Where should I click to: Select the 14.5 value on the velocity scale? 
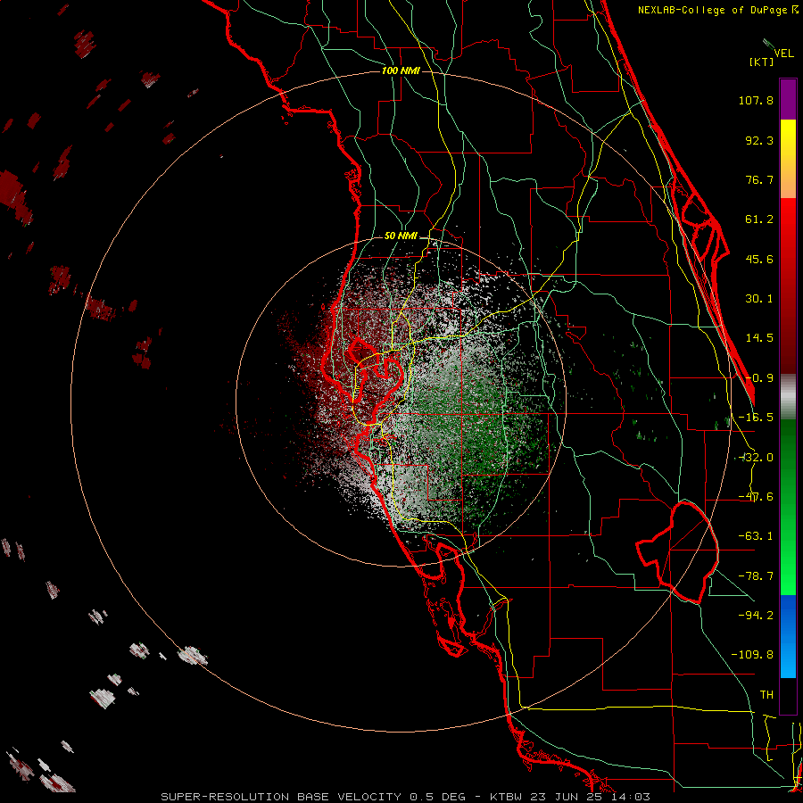pyautogui.click(x=759, y=338)
